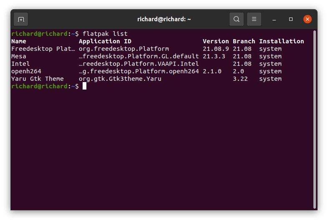
Task: Click branch 21.08 in Intel row
Action: coord(242,64)
